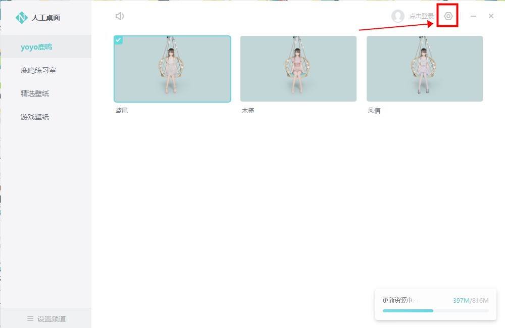Click the user avatar icon

click(x=398, y=16)
